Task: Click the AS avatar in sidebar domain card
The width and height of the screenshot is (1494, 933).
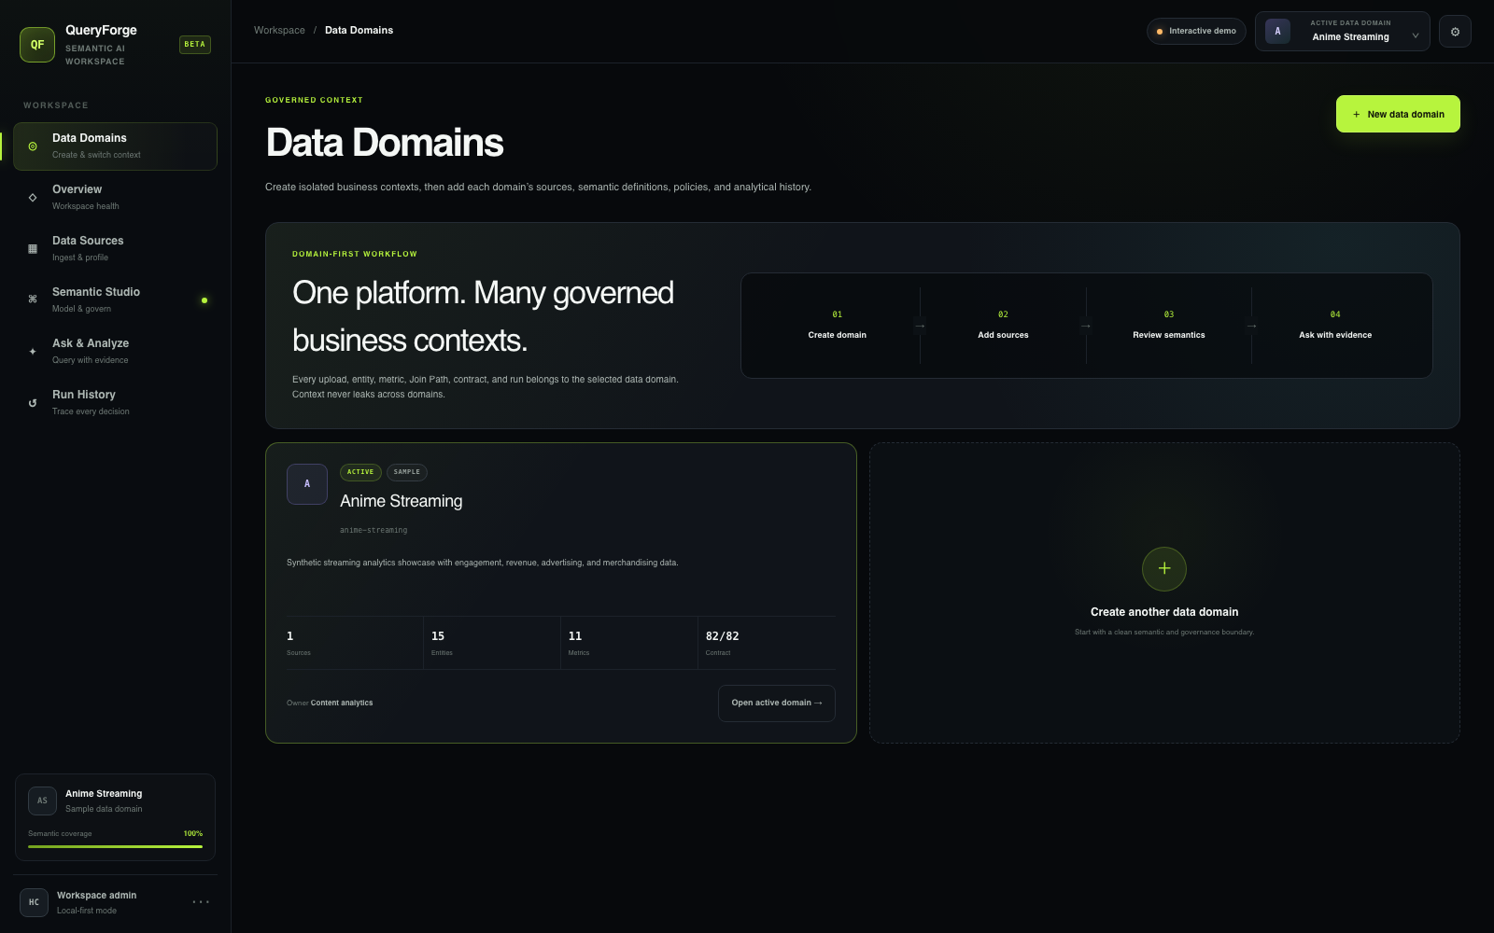Action: pos(42,801)
